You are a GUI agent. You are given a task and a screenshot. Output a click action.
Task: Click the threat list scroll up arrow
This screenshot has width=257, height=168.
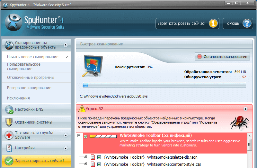pos(250,136)
